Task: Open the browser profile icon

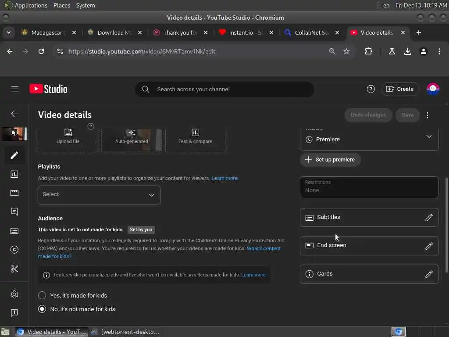Action: pyautogui.click(x=423, y=51)
